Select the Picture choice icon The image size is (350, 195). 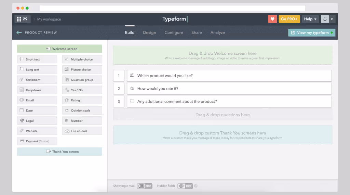click(x=67, y=69)
